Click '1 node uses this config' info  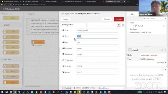click(84, 88)
